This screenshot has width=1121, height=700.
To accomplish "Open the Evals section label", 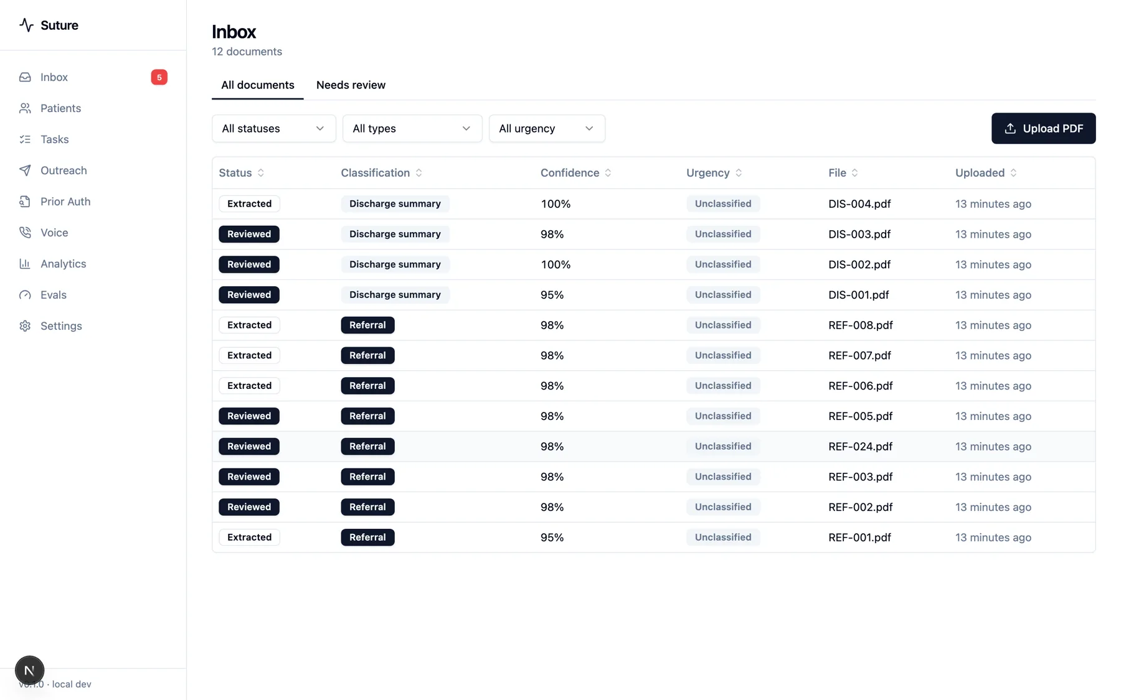I will [54, 295].
